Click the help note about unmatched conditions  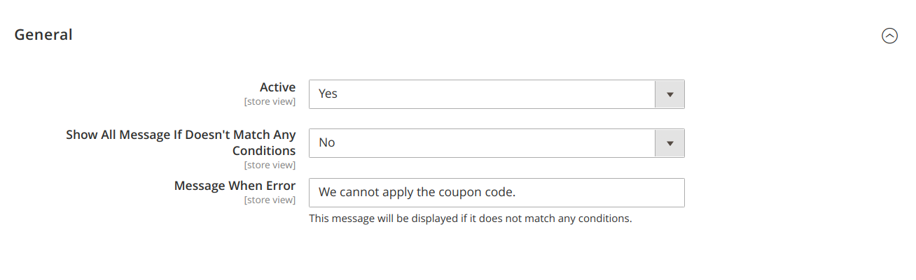click(470, 219)
